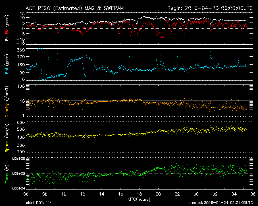Viewport: 258px width, 206px height.
Task: Click the 'start DOY: 114' text
Action: [x=39, y=203]
